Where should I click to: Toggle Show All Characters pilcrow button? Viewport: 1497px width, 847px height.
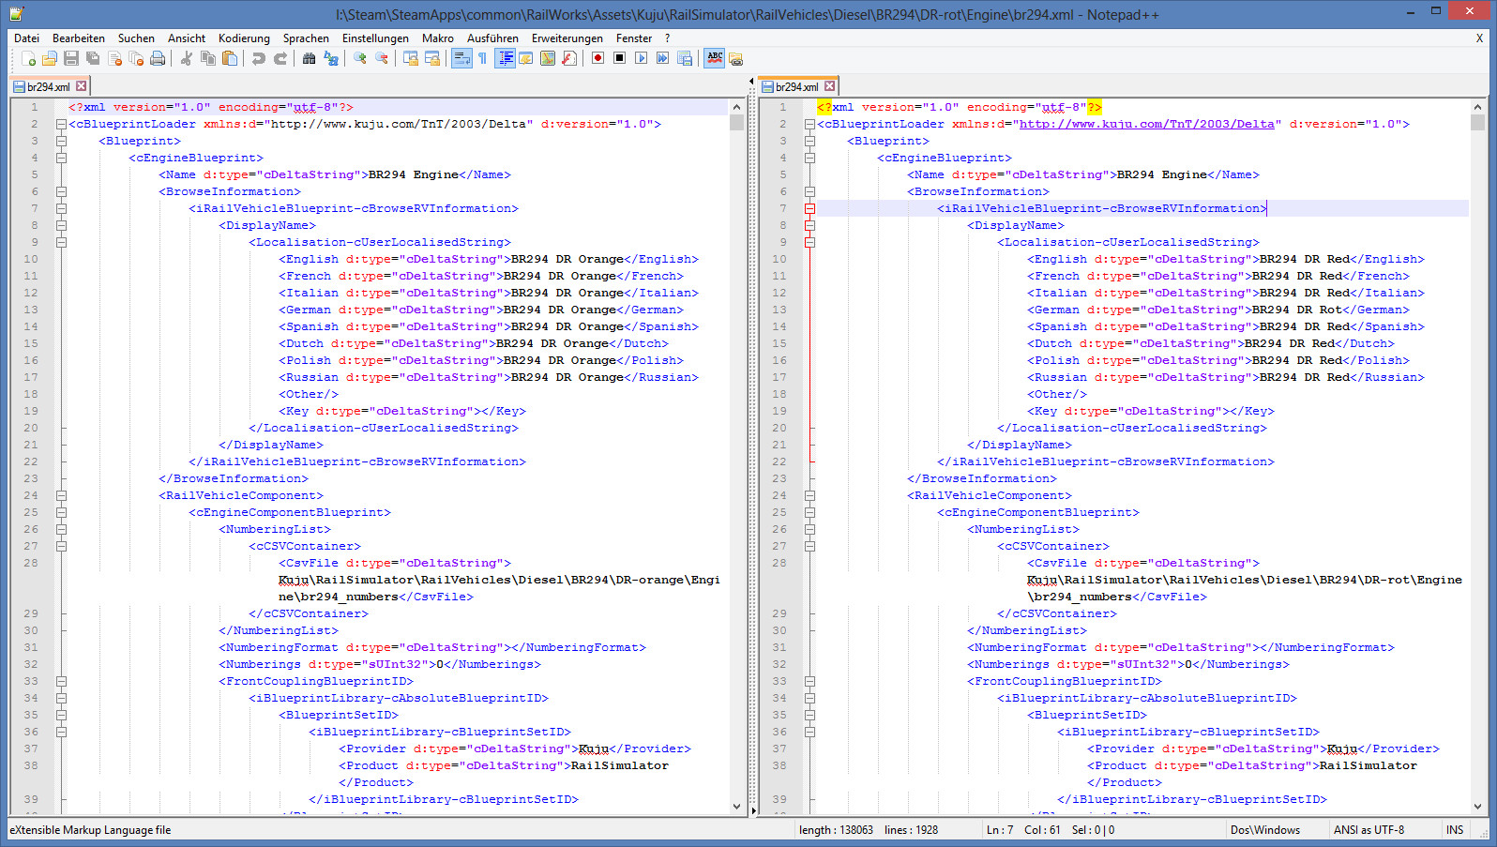[x=482, y=58]
